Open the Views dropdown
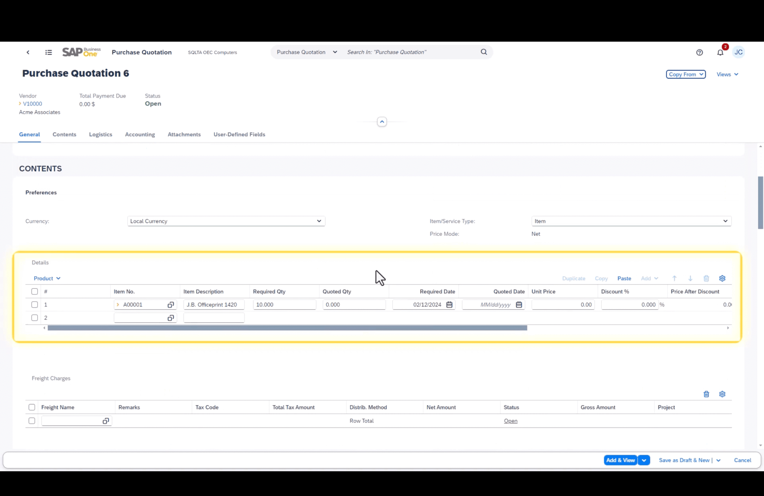The width and height of the screenshot is (764, 496). [x=727, y=75]
